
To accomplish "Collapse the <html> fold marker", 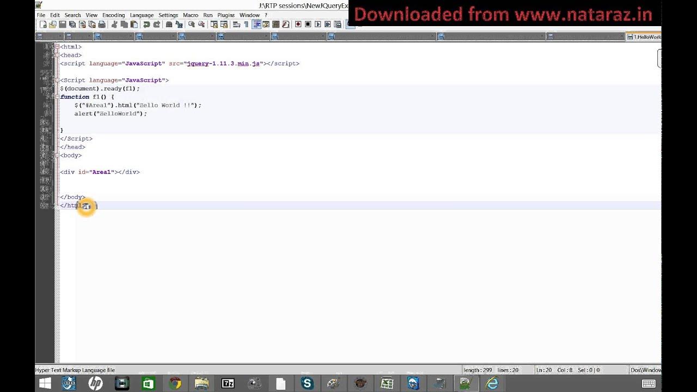I will point(57,47).
